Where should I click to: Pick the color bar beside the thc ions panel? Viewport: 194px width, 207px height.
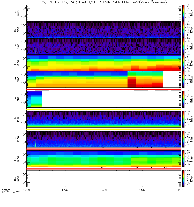click(183, 139)
